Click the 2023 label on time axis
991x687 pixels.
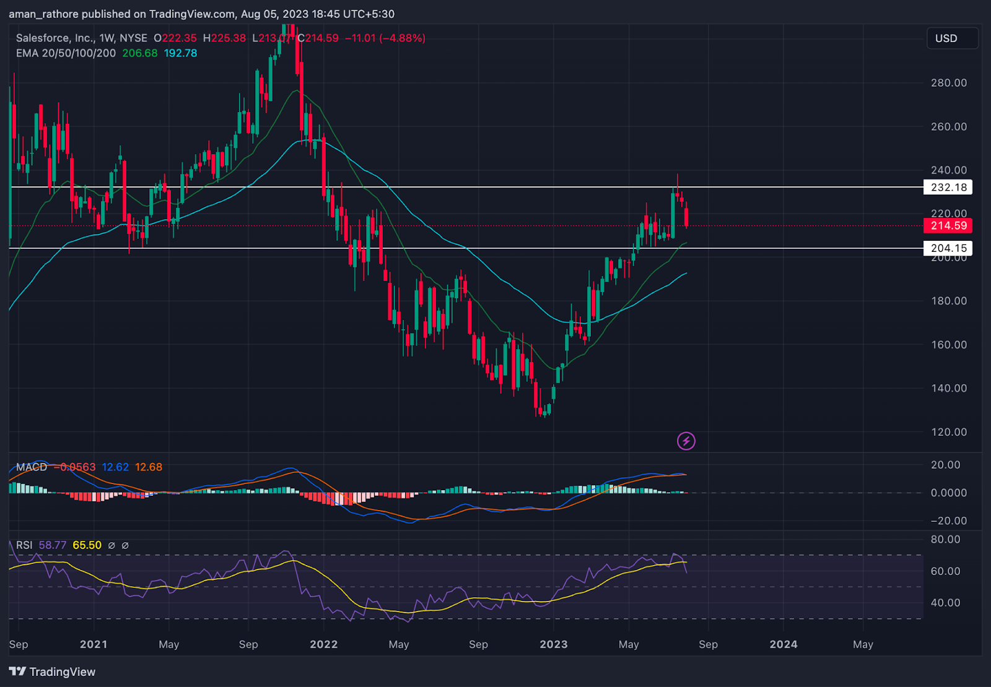(554, 644)
